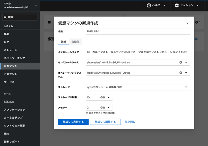Click the storage limit value field

[92, 98]
